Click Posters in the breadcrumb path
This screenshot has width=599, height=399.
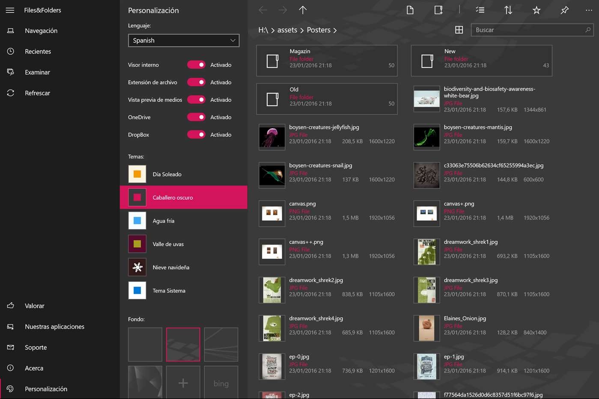click(319, 30)
